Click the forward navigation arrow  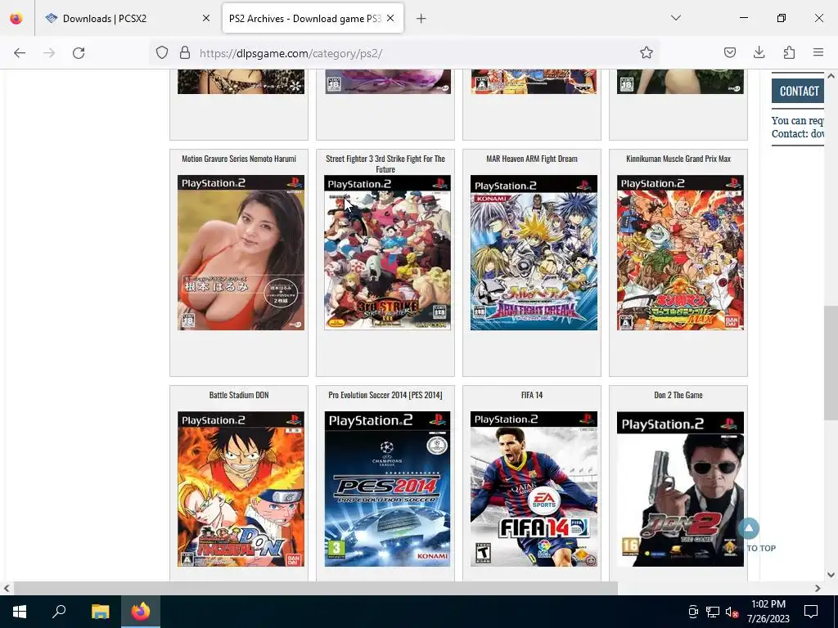coord(49,53)
